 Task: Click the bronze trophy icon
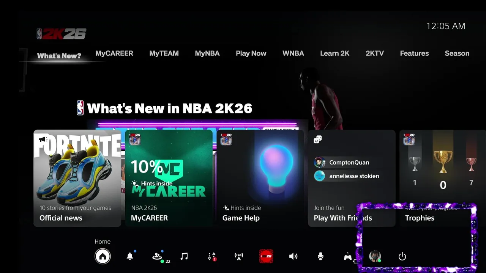point(471,164)
